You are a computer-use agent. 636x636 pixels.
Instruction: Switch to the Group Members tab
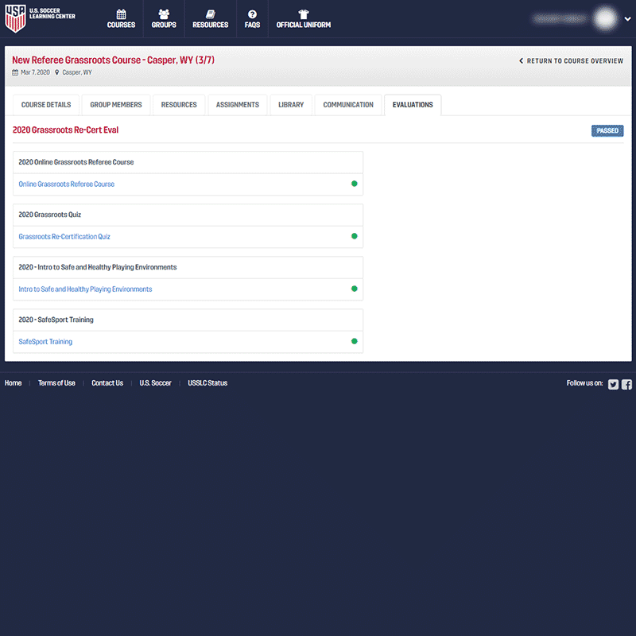point(116,105)
